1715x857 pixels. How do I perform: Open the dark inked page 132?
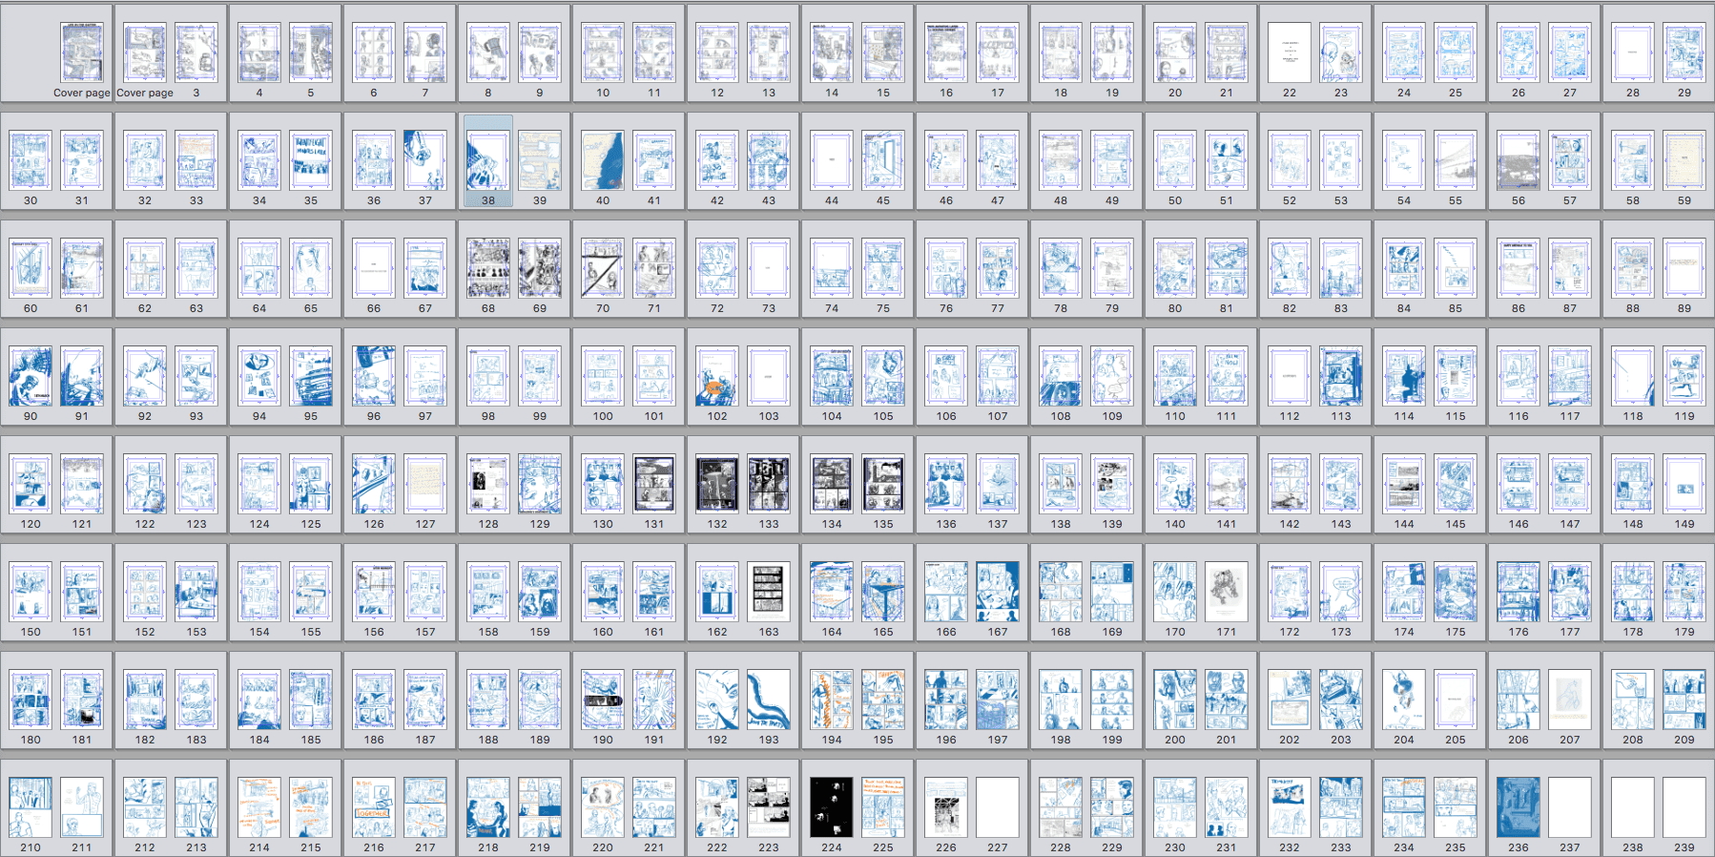coord(717,484)
